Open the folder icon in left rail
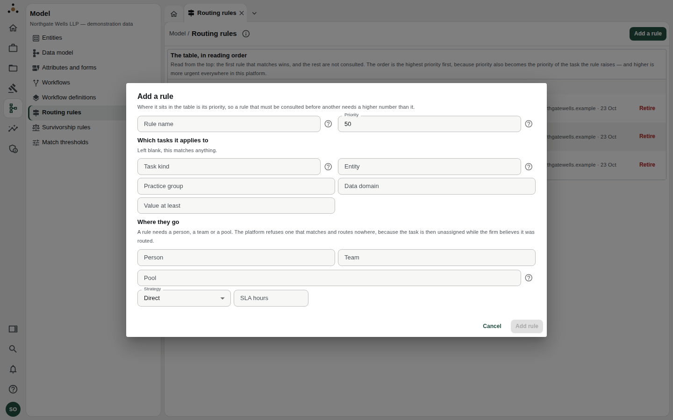 (13, 68)
